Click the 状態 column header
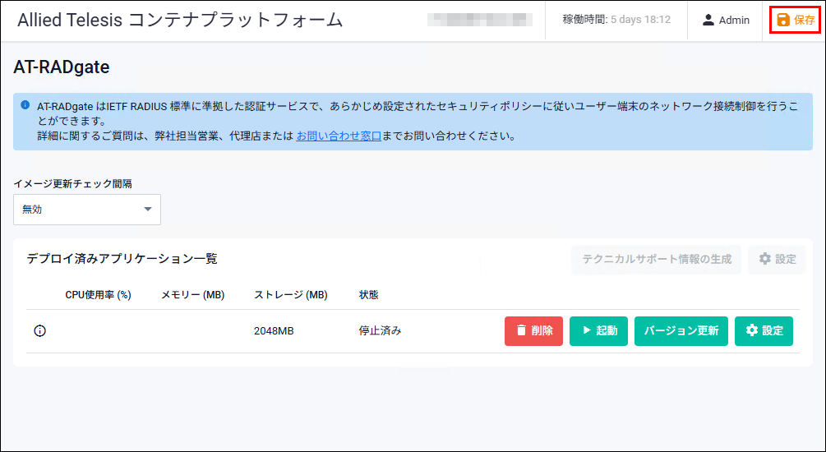826x452 pixels. pos(369,295)
